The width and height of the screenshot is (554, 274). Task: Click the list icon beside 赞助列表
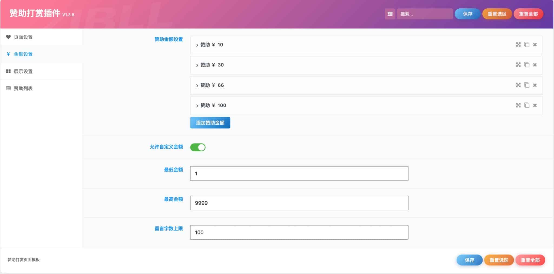(x=8, y=88)
